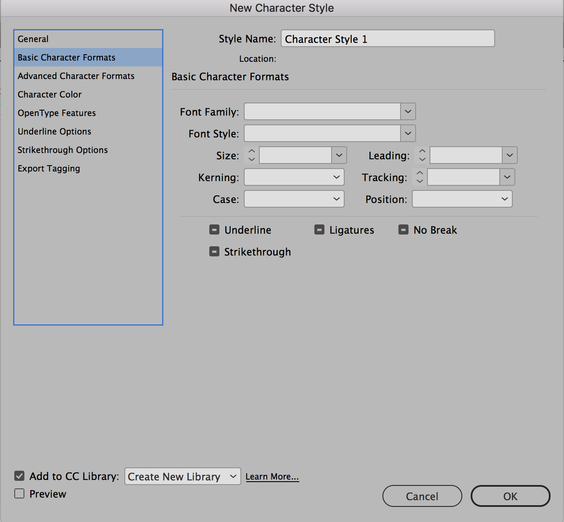Toggle the Strikethrough checkbox
This screenshot has width=564, height=522.
point(214,252)
